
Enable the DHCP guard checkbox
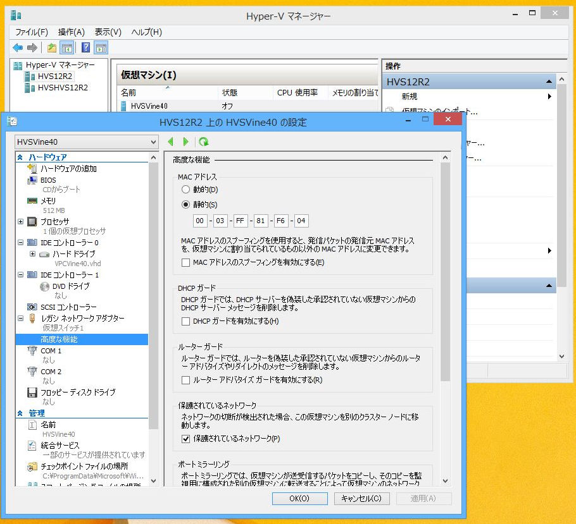pos(185,321)
